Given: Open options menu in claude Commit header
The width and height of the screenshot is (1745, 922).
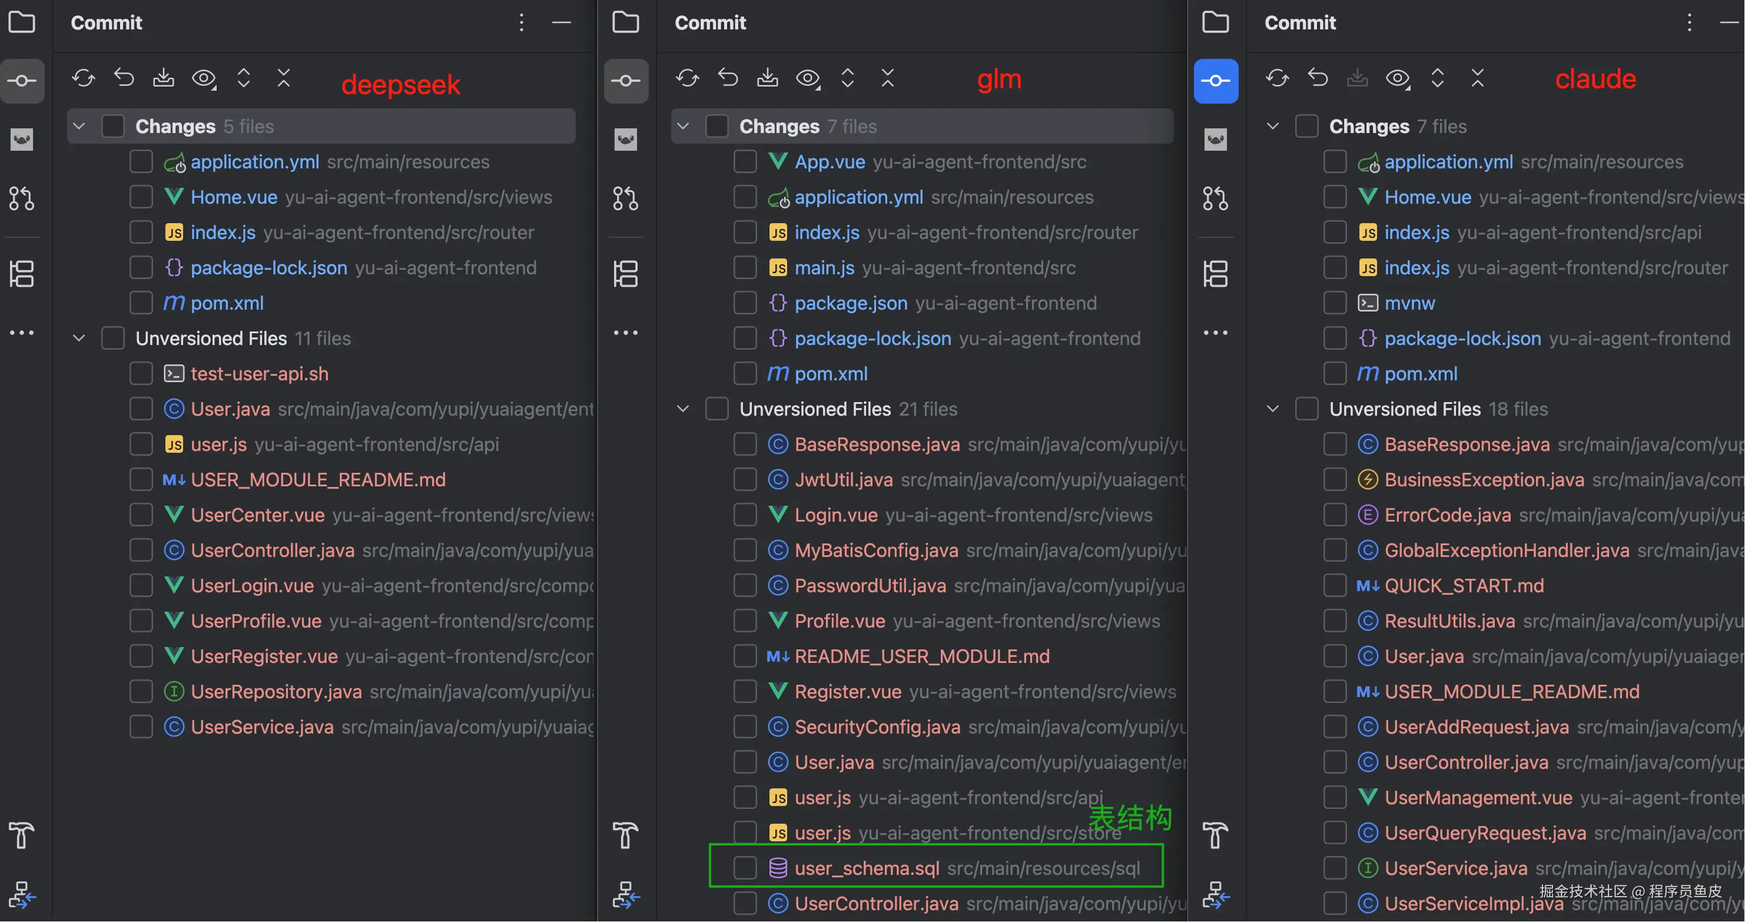Looking at the screenshot, I should coord(1688,22).
